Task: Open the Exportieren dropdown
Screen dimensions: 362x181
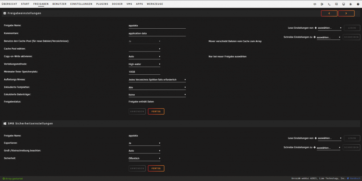Action: (144, 143)
